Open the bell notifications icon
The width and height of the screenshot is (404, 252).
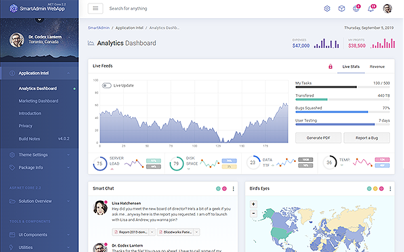pyautogui.click(x=371, y=9)
